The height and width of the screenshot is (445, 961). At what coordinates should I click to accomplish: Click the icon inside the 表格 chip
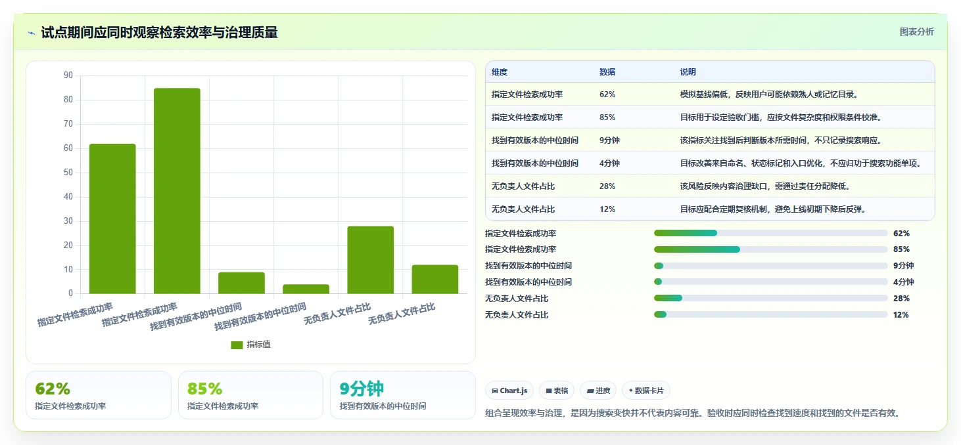pyautogui.click(x=549, y=391)
